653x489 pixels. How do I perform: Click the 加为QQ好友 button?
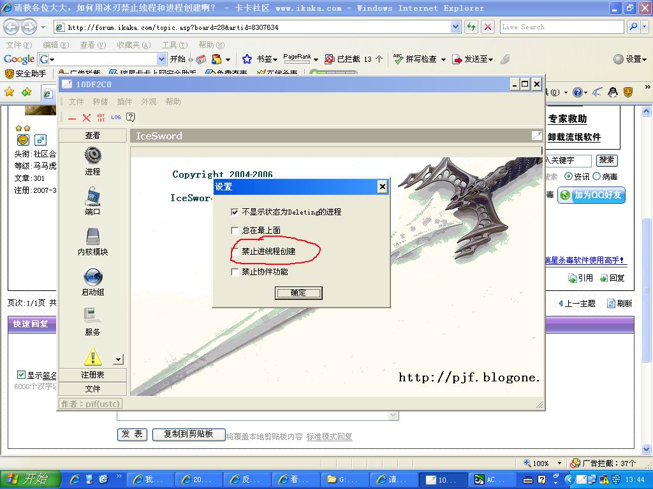click(x=591, y=195)
